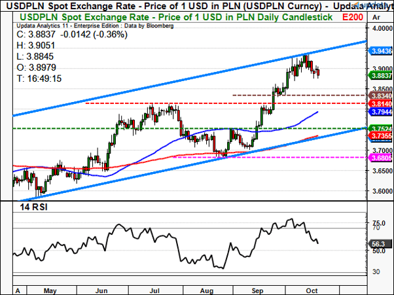Click the Updata Analytics 11 credit line
This screenshot has height=295, width=394.
pyautogui.click(x=95, y=26)
